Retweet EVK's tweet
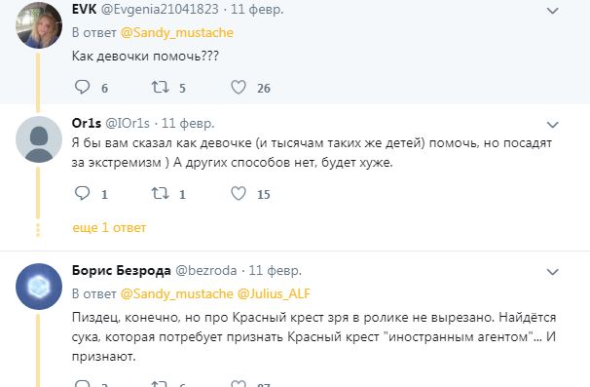Screen dimensions: 590x387 160,87
